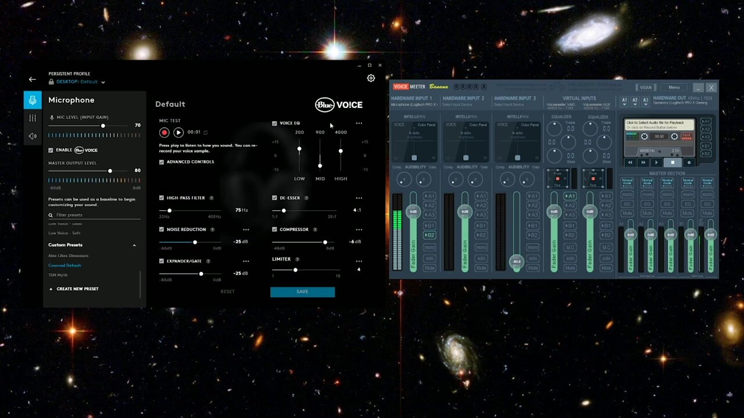
Task: Open Compressor more options menu
Action: (359, 229)
